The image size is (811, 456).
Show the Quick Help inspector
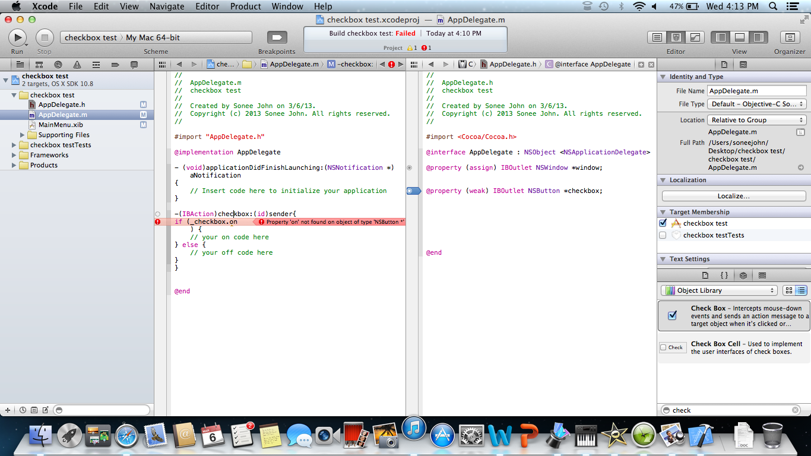743,64
